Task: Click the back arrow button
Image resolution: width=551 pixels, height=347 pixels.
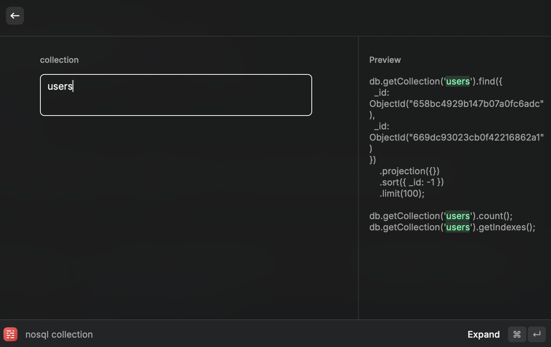Action: coord(15,16)
